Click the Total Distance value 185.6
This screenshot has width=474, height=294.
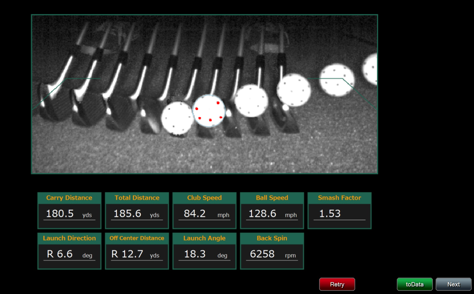(127, 214)
